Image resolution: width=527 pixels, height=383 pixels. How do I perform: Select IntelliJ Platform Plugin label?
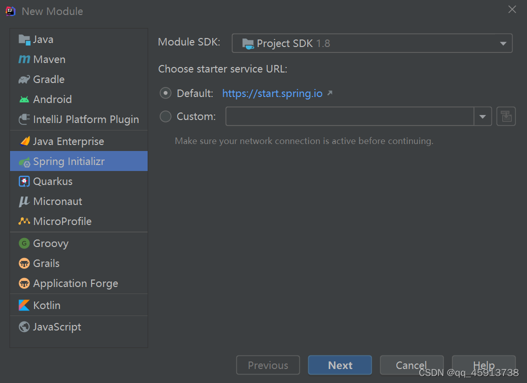coord(86,119)
